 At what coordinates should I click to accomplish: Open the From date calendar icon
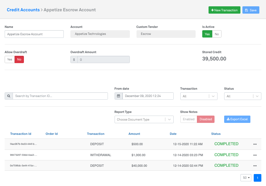119,96
